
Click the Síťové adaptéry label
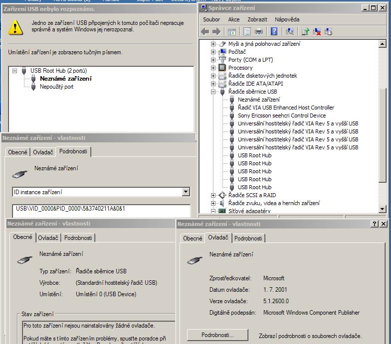coord(249,211)
